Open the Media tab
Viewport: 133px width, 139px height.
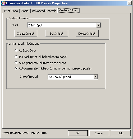pos(25,11)
